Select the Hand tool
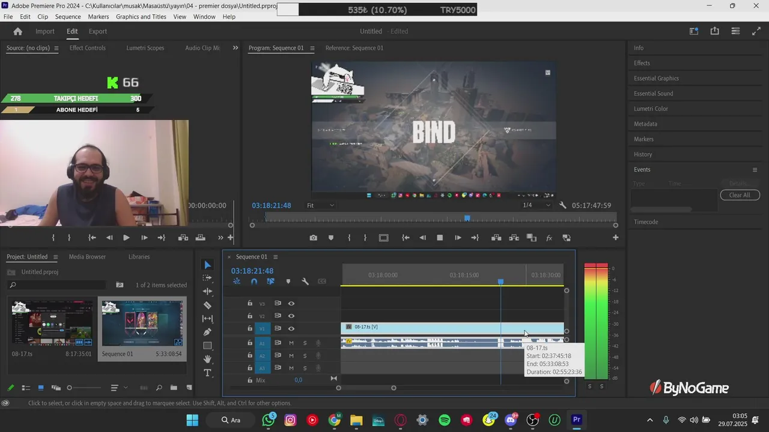 pyautogui.click(x=207, y=359)
